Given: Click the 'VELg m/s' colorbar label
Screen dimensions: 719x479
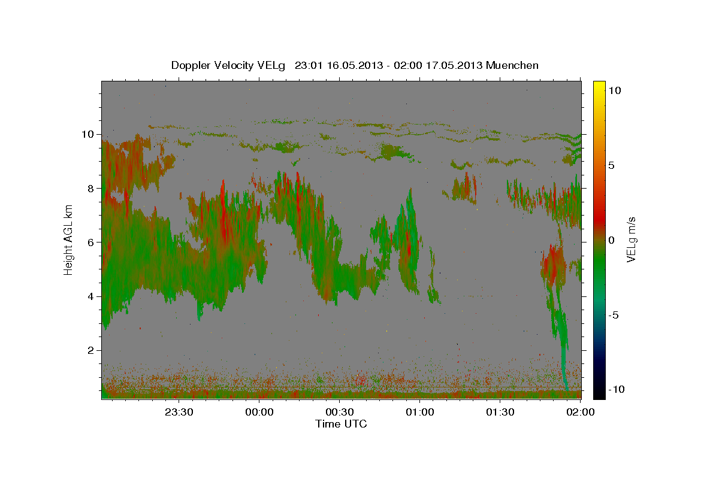Looking at the screenshot, I should click(x=631, y=239).
